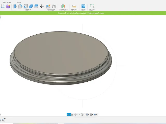Click the Orbit tool in navigation bar
The width and height of the screenshot is (166, 124).
point(68,114)
